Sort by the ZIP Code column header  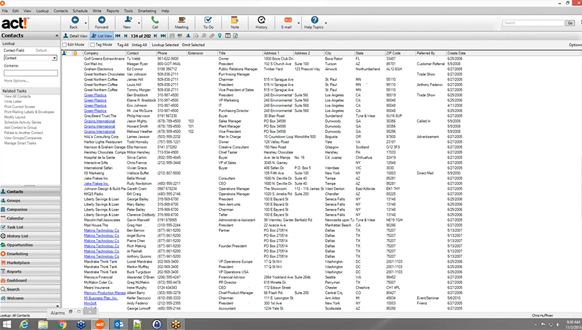pos(401,53)
